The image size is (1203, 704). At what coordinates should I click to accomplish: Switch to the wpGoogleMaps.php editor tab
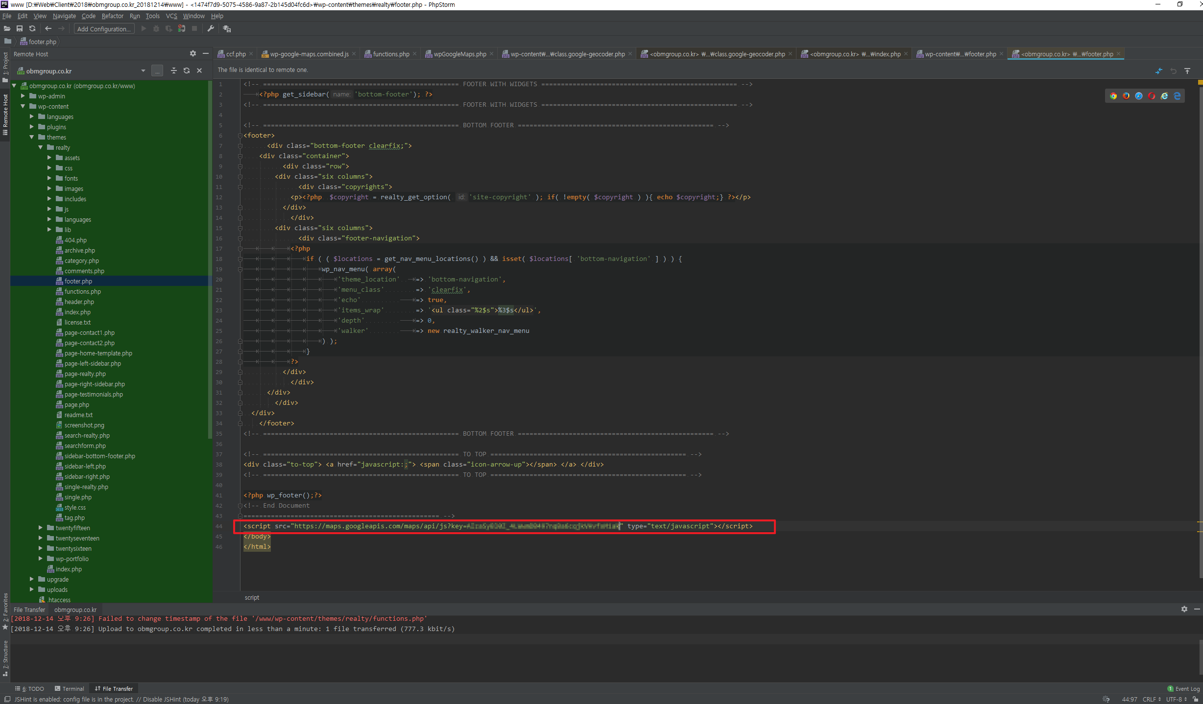(x=459, y=54)
